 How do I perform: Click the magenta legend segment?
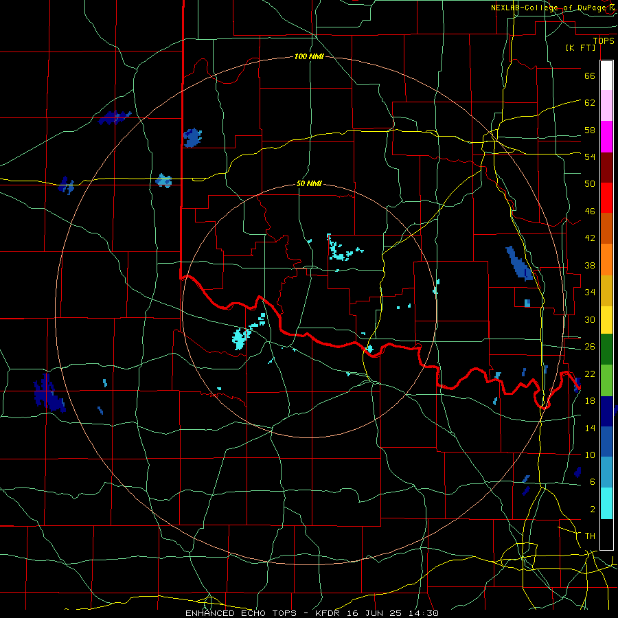point(606,137)
